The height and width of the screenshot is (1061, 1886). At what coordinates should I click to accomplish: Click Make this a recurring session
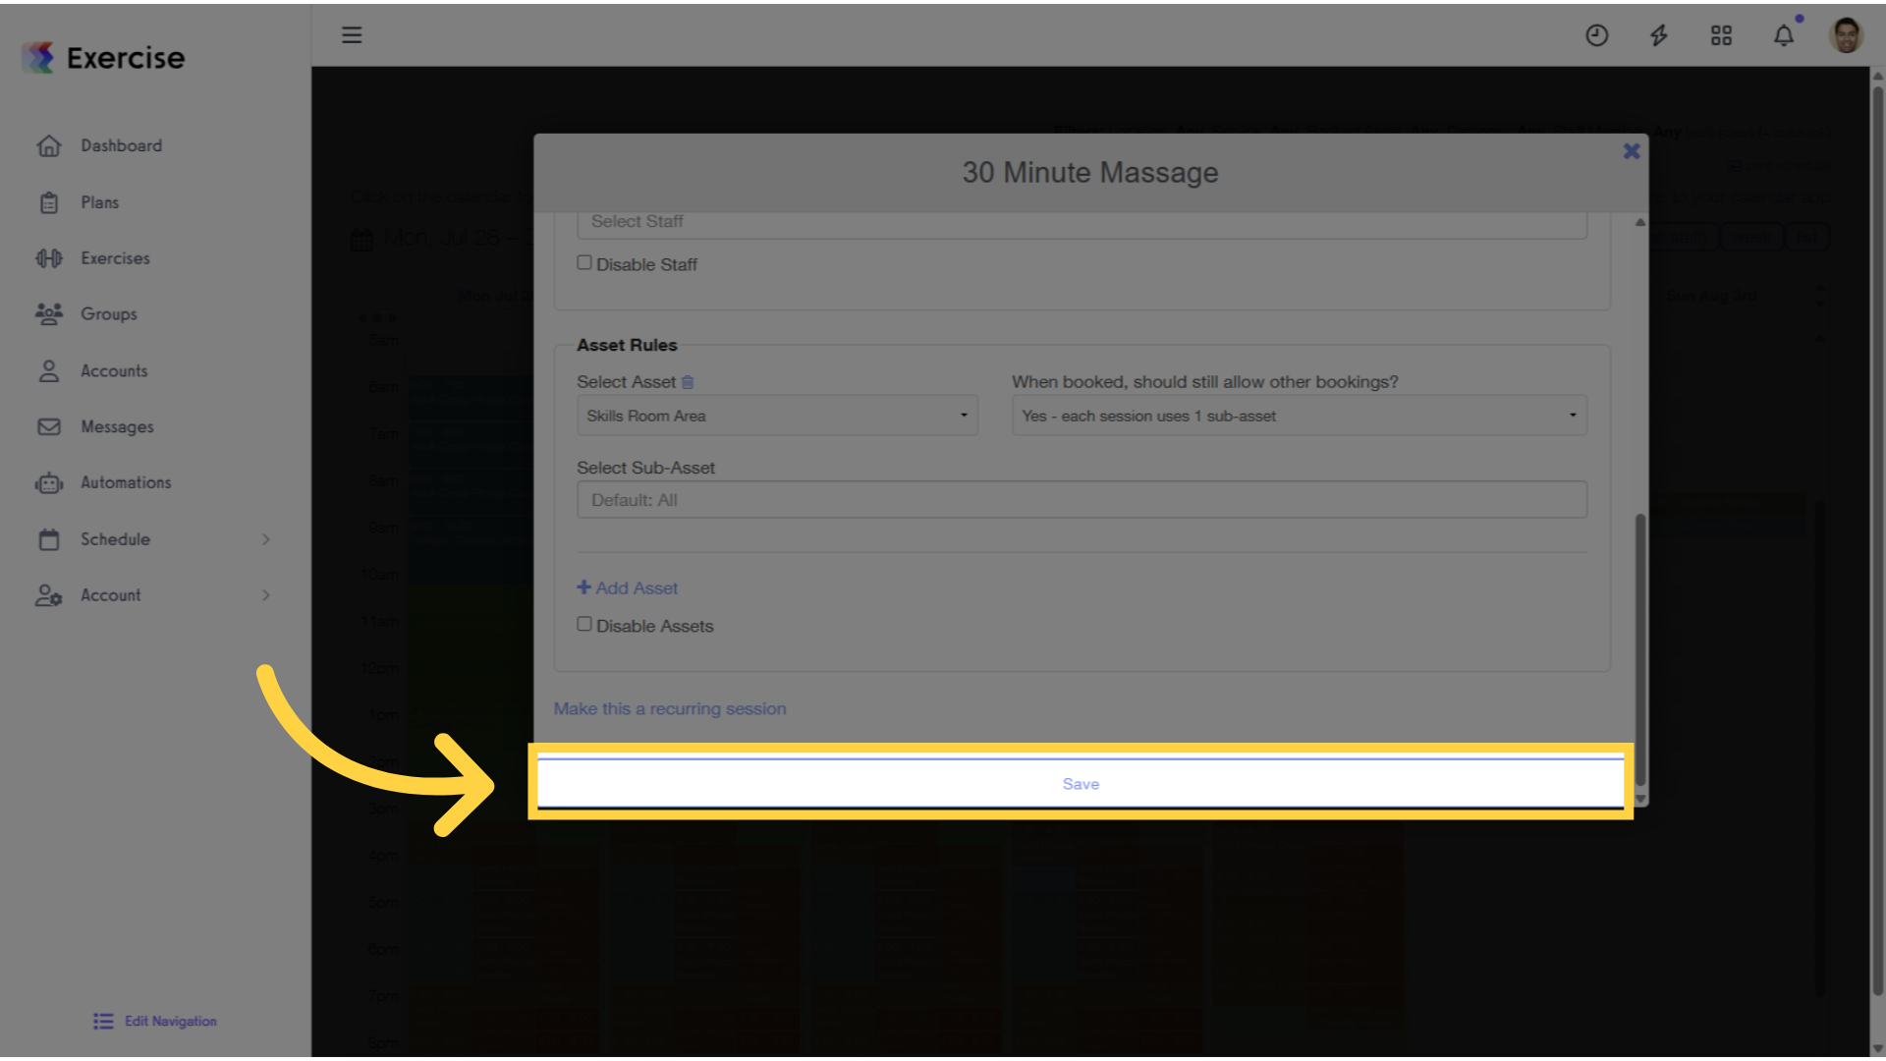coord(670,708)
